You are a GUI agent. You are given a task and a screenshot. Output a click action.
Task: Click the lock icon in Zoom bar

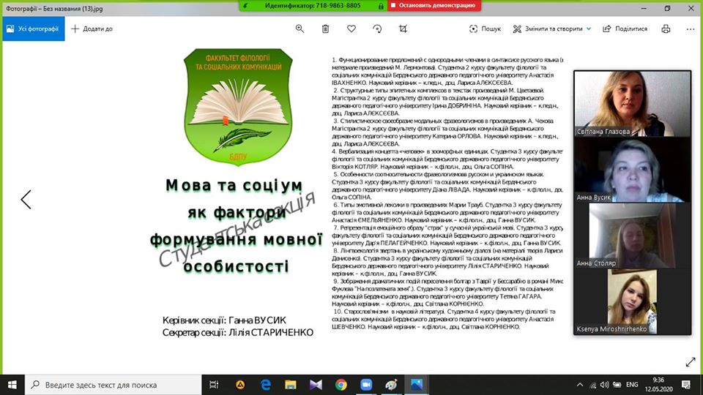tap(381, 6)
